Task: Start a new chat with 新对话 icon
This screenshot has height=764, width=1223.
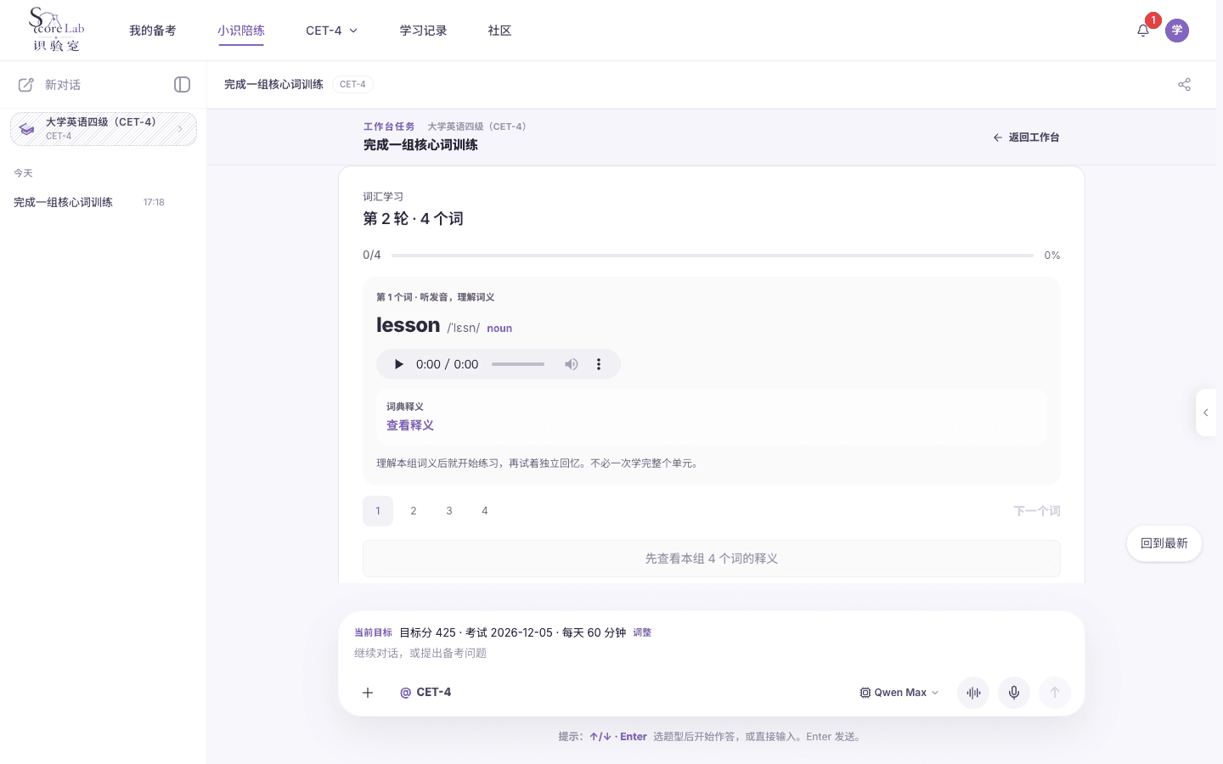Action: (x=26, y=85)
